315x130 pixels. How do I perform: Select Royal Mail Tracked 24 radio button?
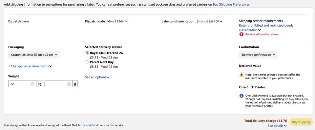pyautogui.click(x=87, y=53)
